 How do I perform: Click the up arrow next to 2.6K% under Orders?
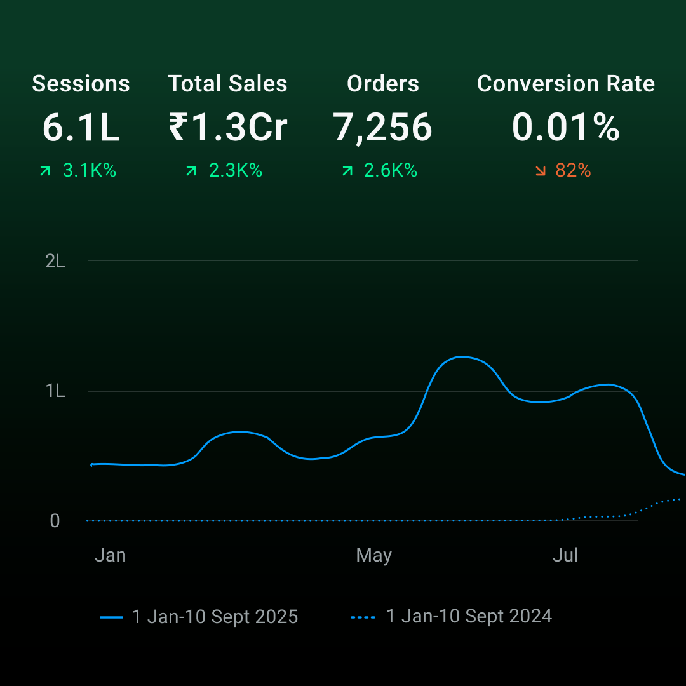tap(347, 171)
